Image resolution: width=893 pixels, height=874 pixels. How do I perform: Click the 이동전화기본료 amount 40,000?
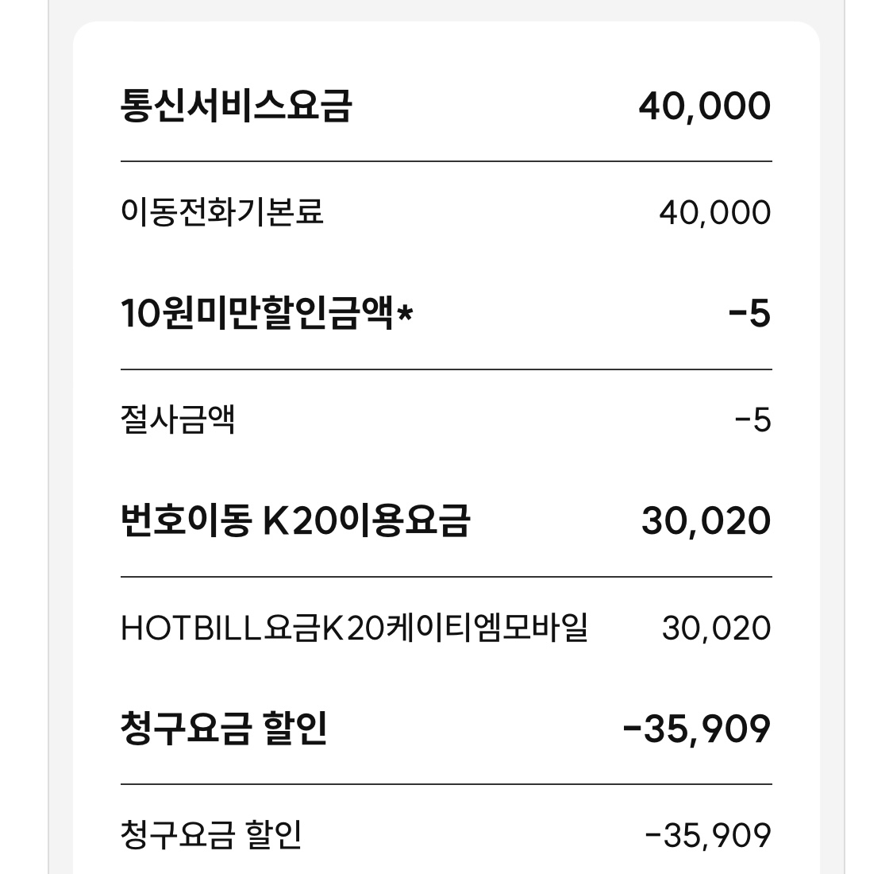714,213
